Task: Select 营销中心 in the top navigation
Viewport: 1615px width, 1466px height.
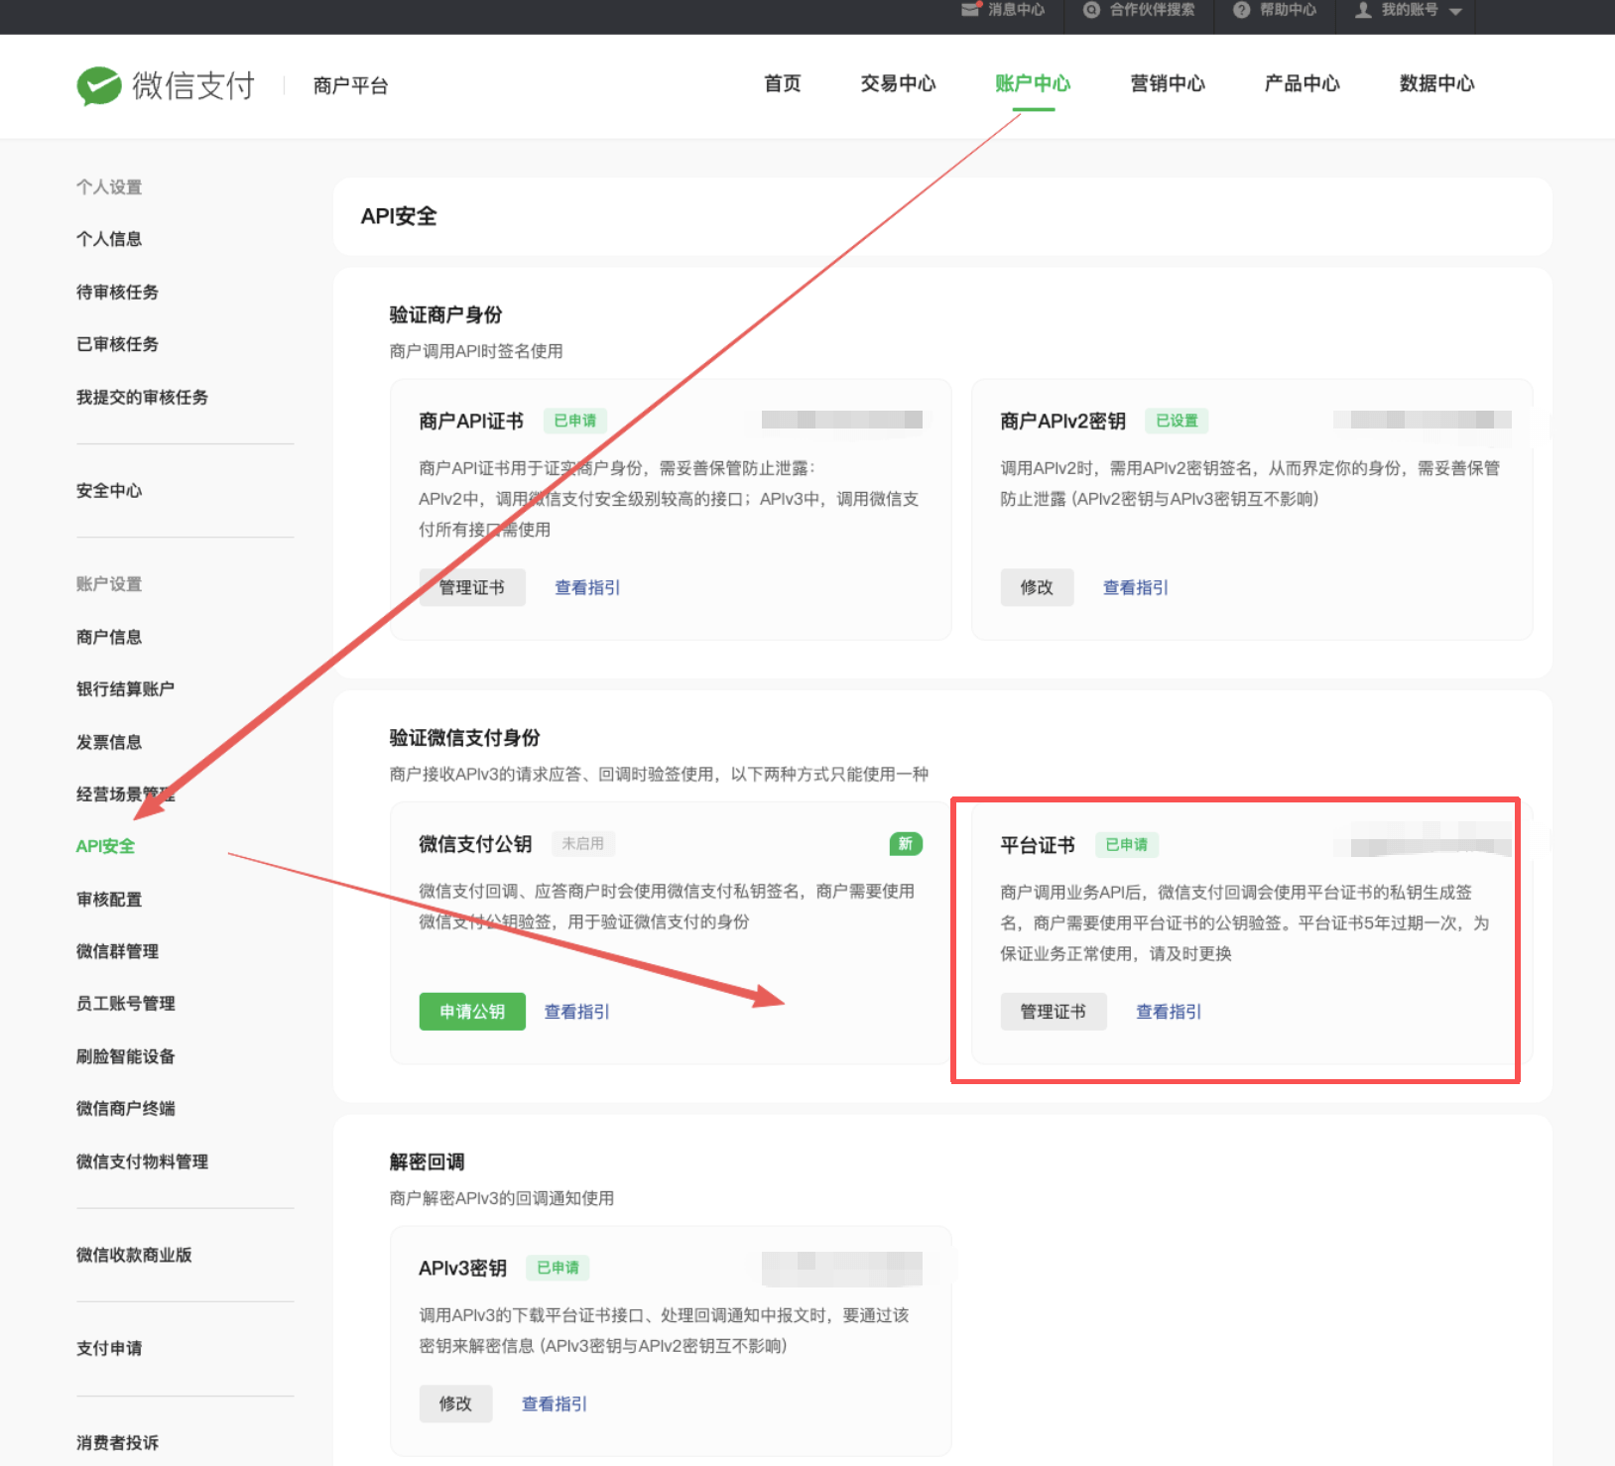Action: pos(1167,84)
